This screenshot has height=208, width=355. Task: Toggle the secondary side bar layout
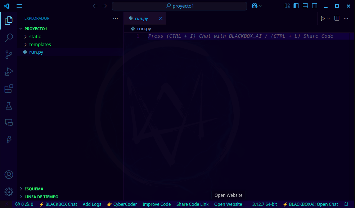[x=315, y=6]
